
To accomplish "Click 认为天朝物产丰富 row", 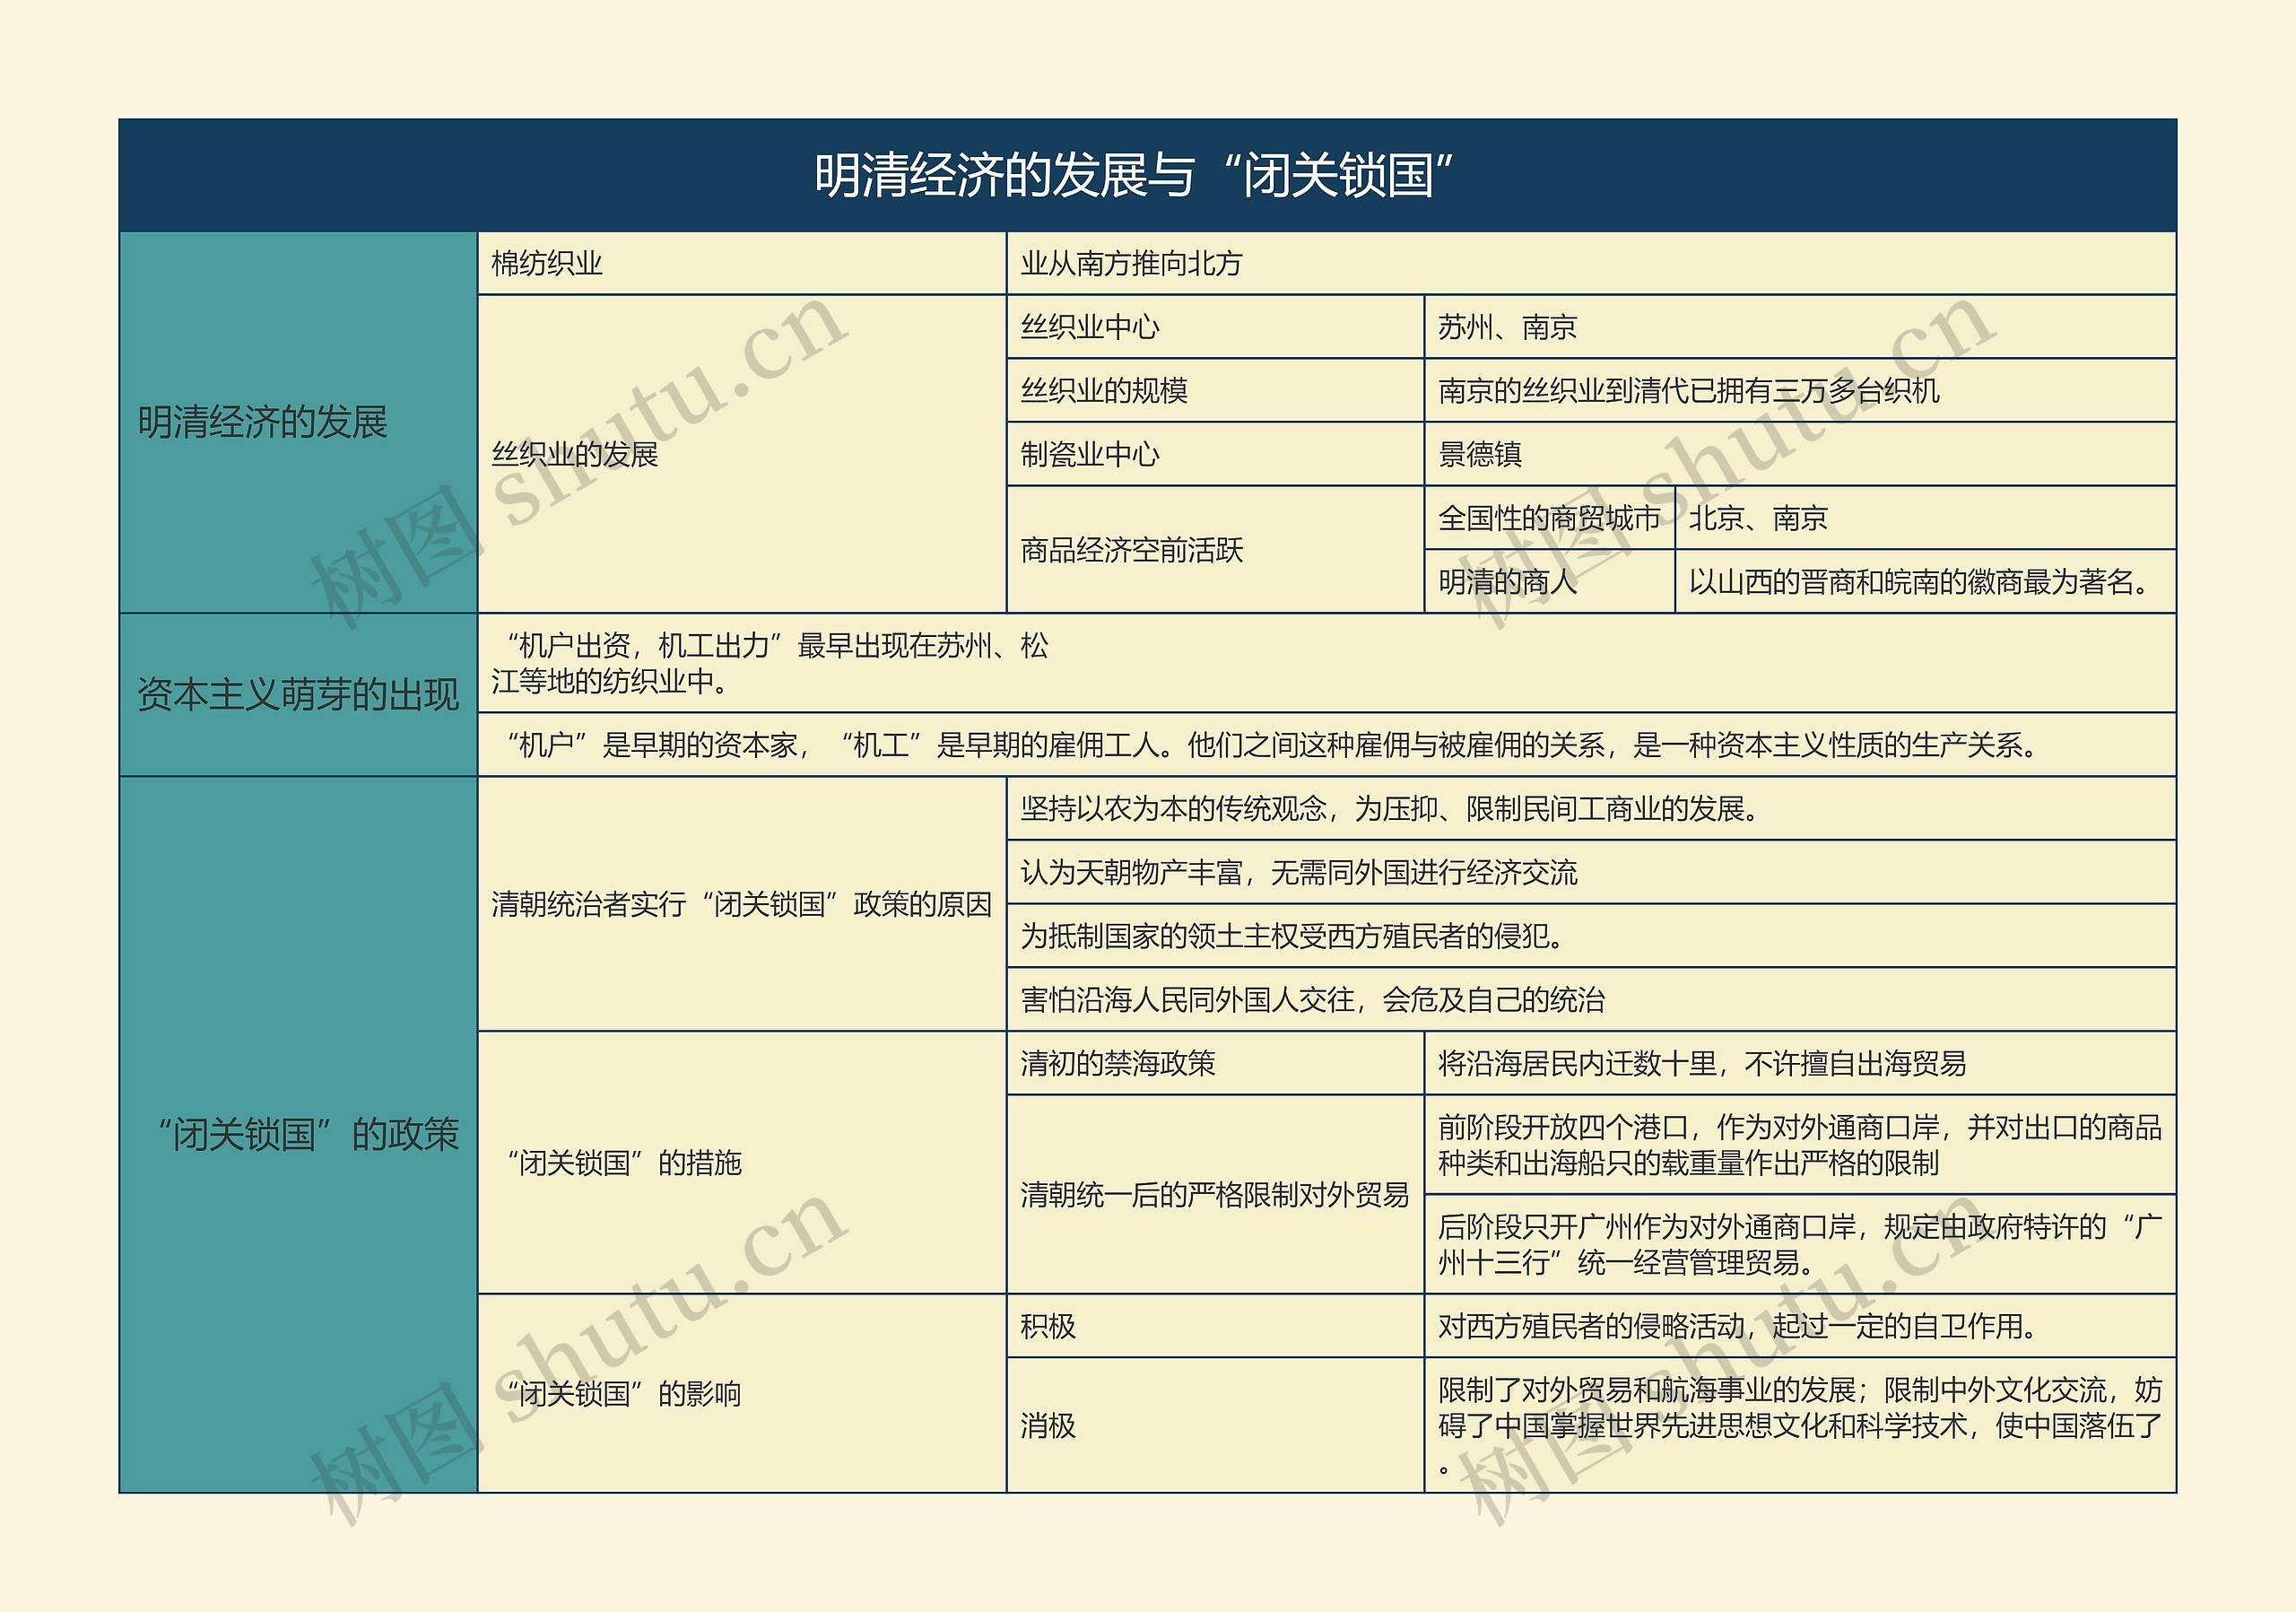I will 1591,872.
